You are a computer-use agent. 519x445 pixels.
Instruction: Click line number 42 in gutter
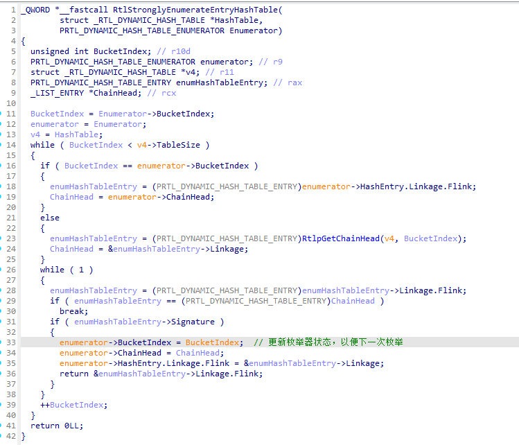[11, 436]
